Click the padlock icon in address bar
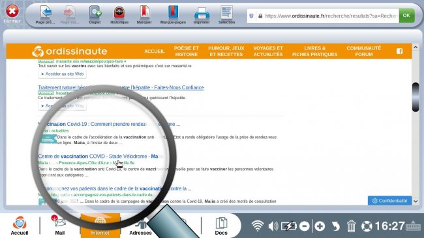 (260, 16)
